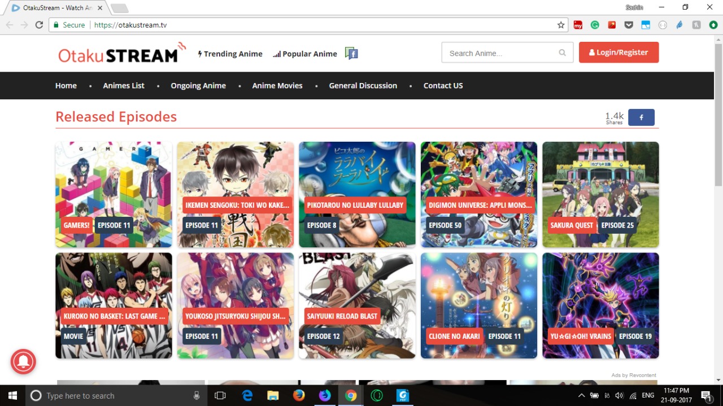Viewport: 723px width, 406px height.
Task: Click the volume icon in system tray
Action: pyautogui.click(x=619, y=395)
